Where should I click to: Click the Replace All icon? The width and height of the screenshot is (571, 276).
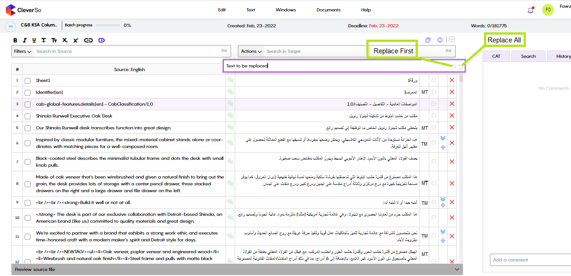click(x=460, y=66)
